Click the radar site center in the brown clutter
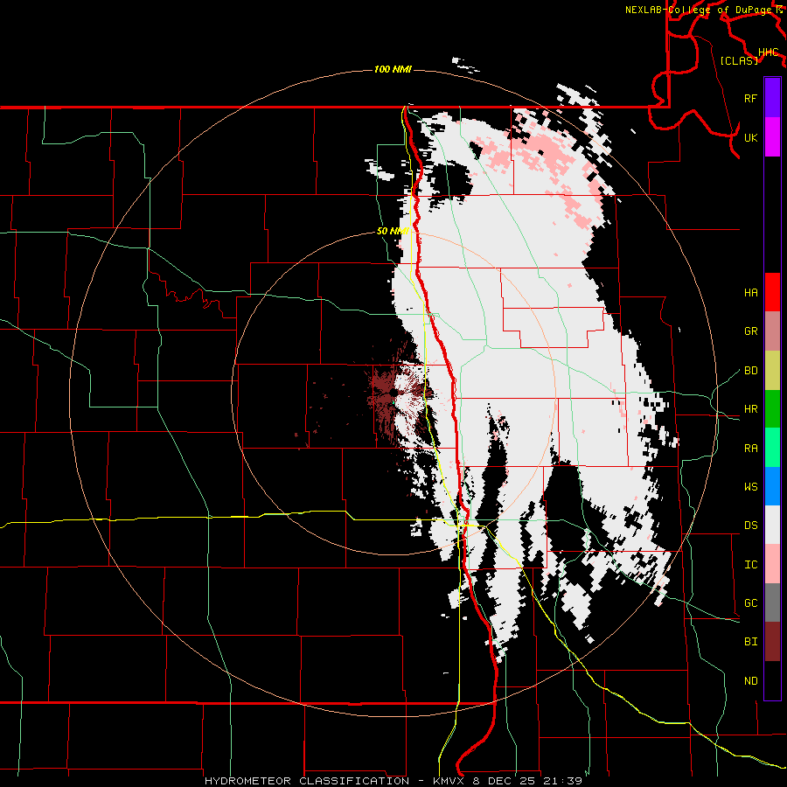Screen dimensions: 787x787 [394, 392]
